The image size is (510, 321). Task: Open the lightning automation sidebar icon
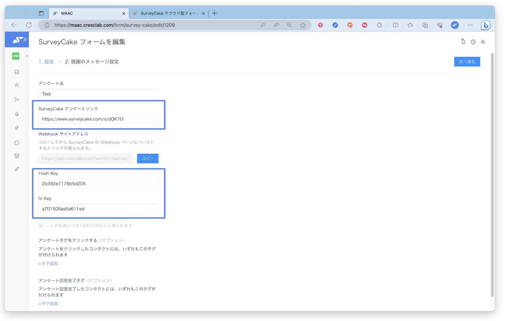click(17, 128)
